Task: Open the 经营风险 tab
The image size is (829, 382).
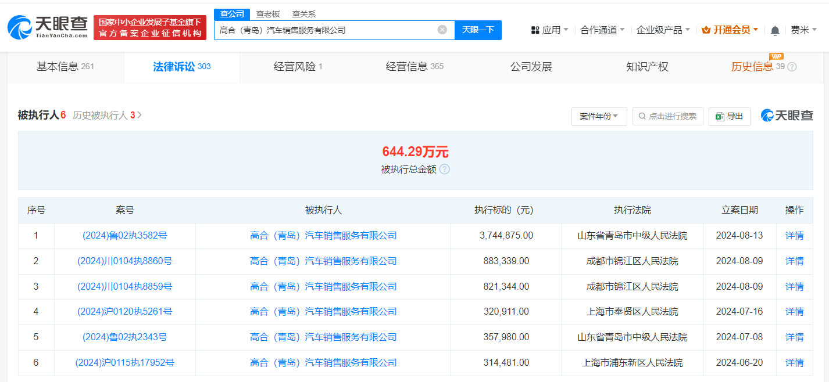Action: pos(293,67)
